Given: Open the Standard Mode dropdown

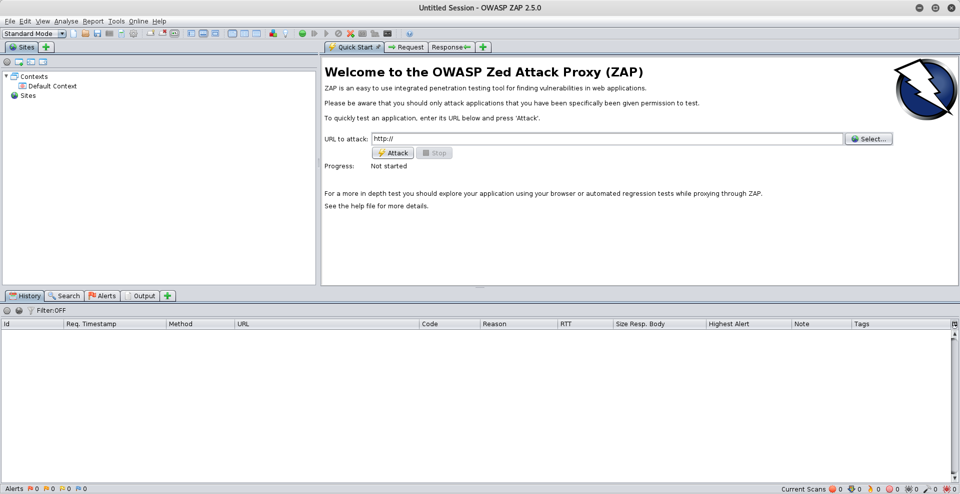Looking at the screenshot, I should [34, 33].
